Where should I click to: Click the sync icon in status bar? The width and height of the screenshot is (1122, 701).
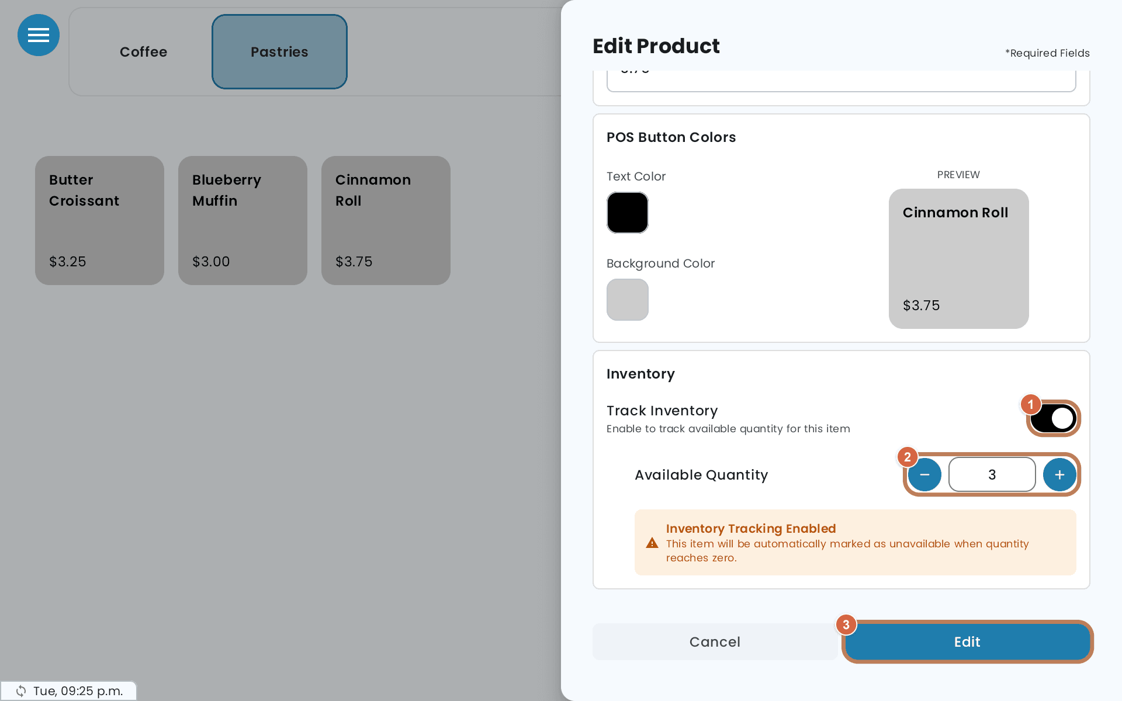click(x=21, y=691)
